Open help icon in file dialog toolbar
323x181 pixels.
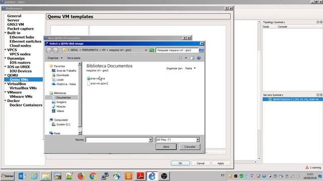199,58
